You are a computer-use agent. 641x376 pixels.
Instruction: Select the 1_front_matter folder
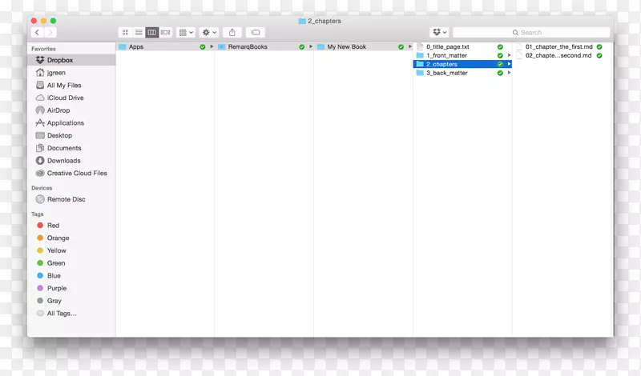[x=446, y=55]
